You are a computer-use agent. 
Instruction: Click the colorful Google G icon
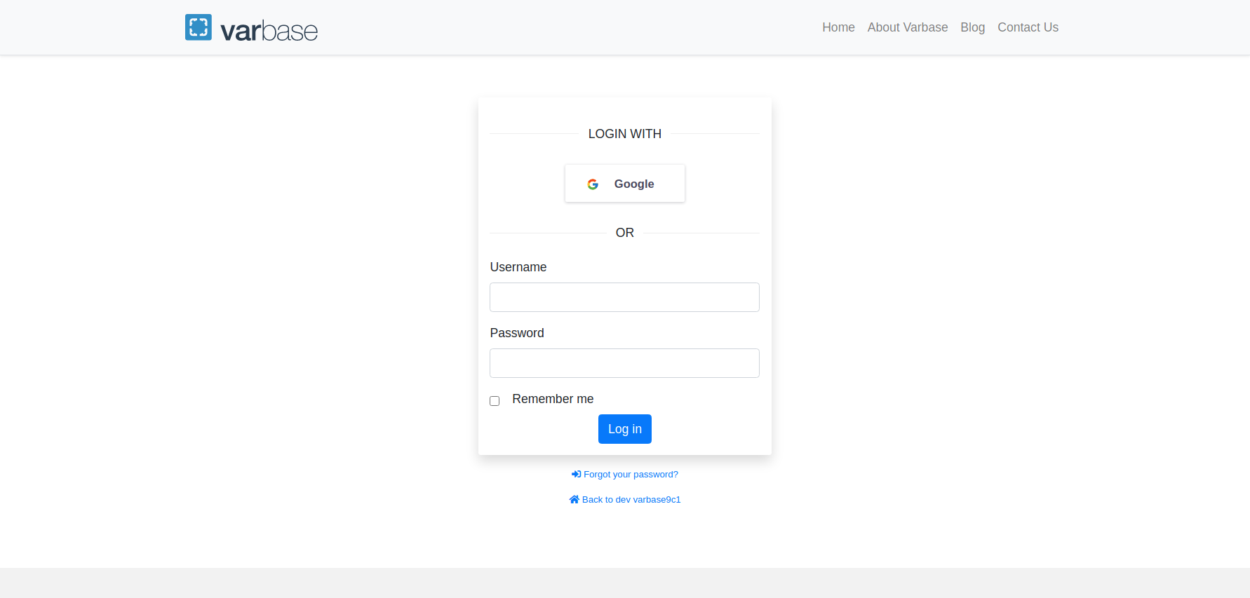(593, 184)
